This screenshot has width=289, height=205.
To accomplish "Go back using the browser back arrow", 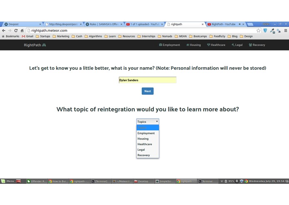I will (x=4, y=31).
